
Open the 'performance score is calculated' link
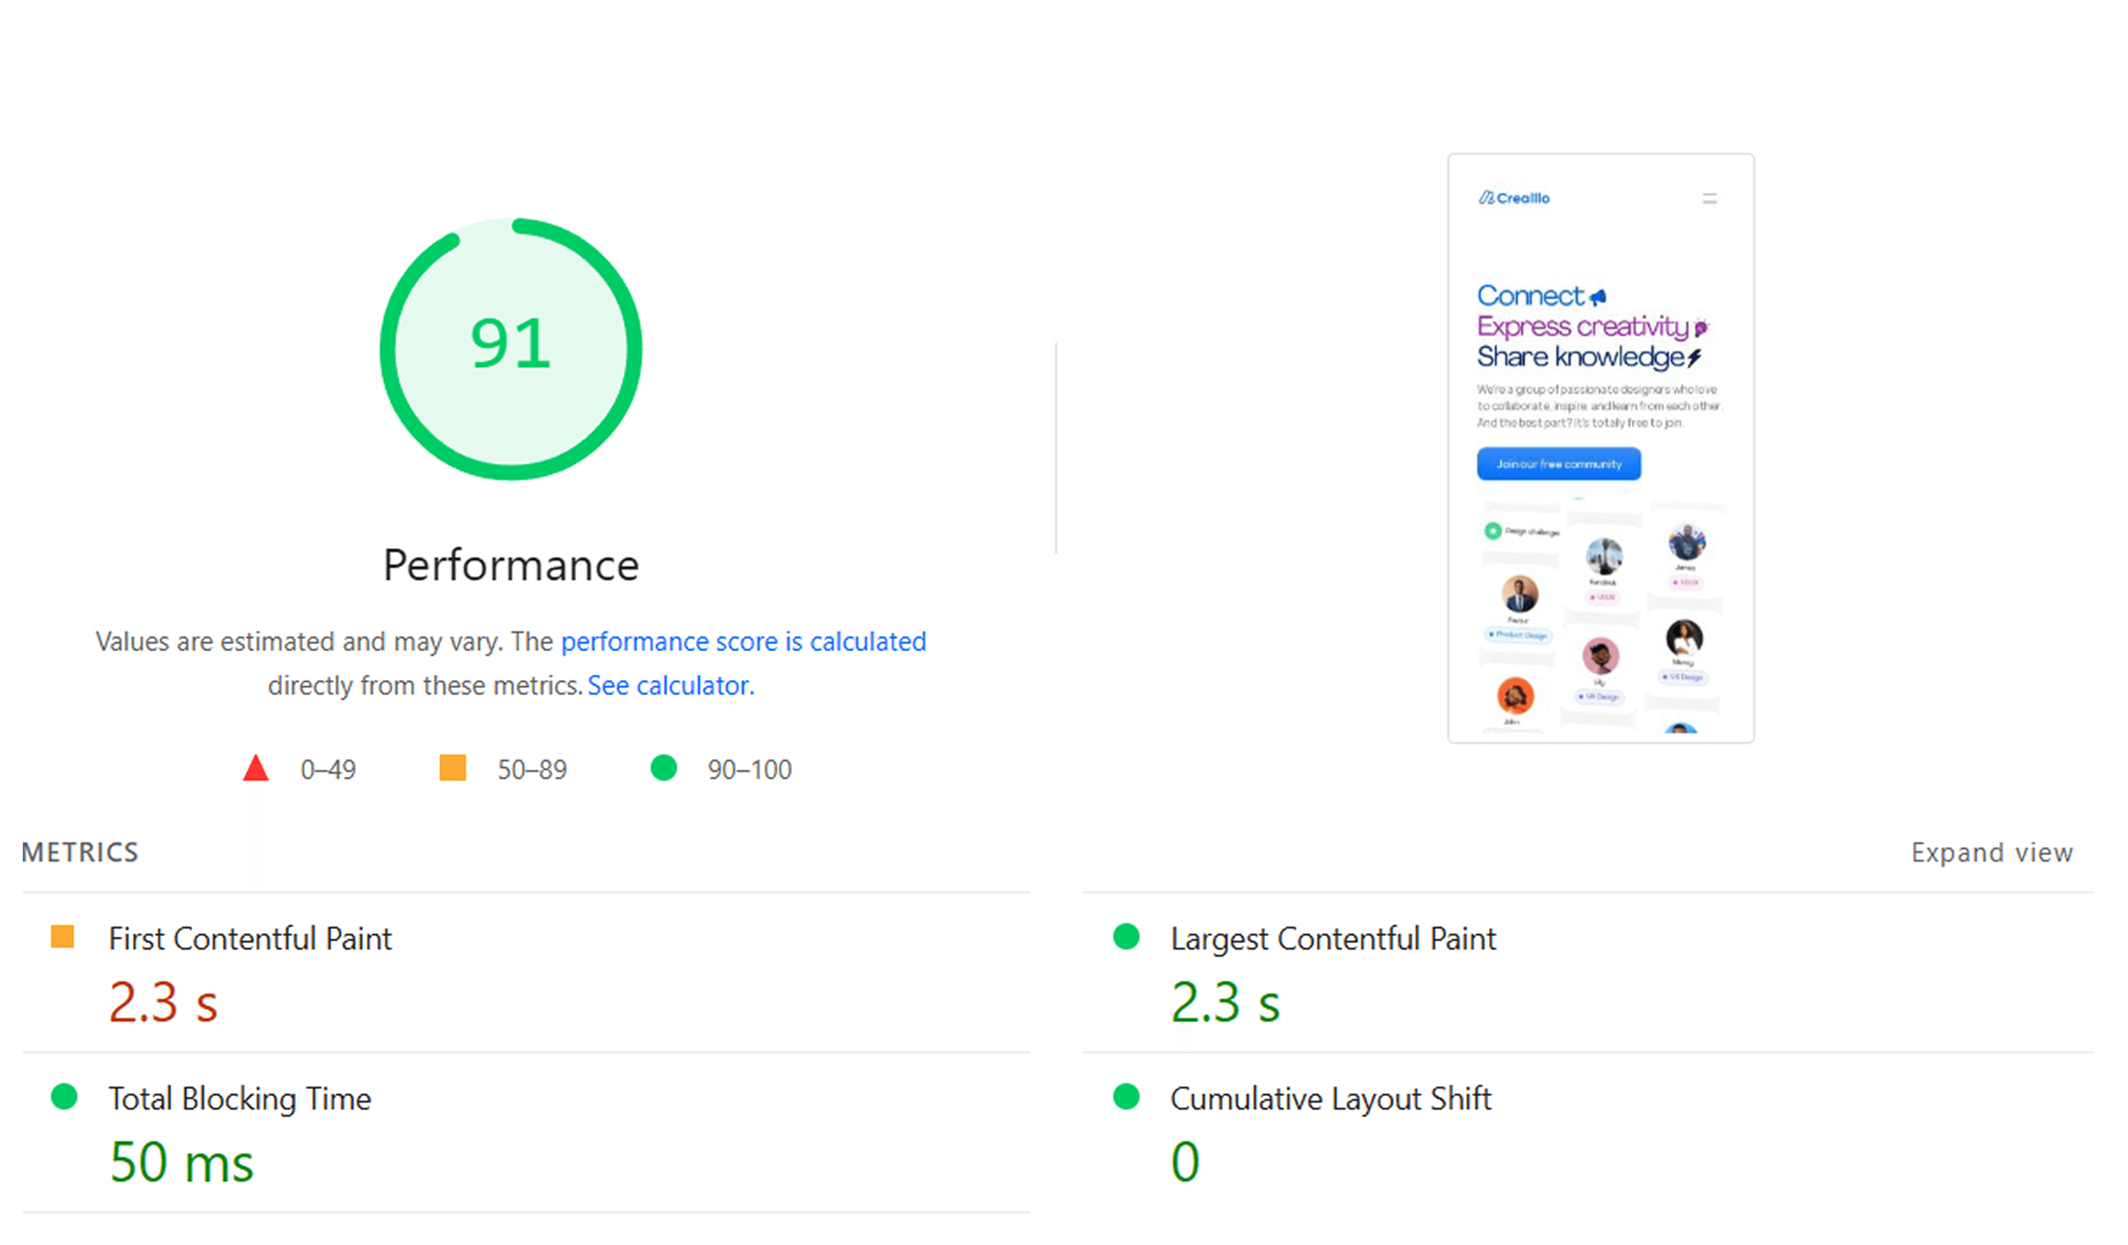[743, 641]
